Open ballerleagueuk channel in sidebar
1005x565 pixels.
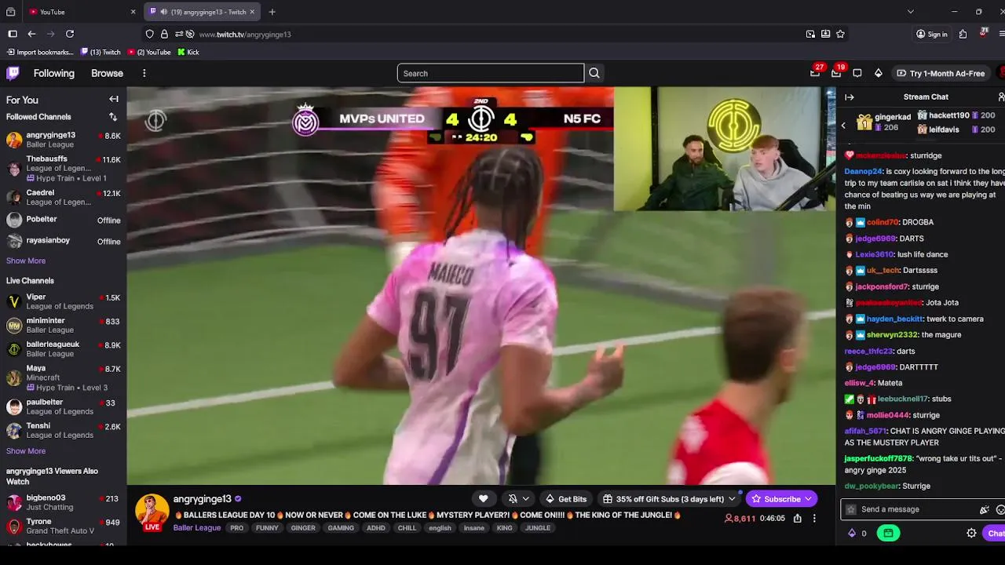click(x=63, y=348)
